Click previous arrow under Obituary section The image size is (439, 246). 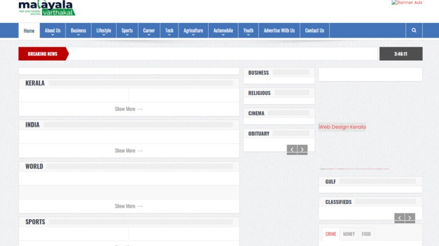292,149
